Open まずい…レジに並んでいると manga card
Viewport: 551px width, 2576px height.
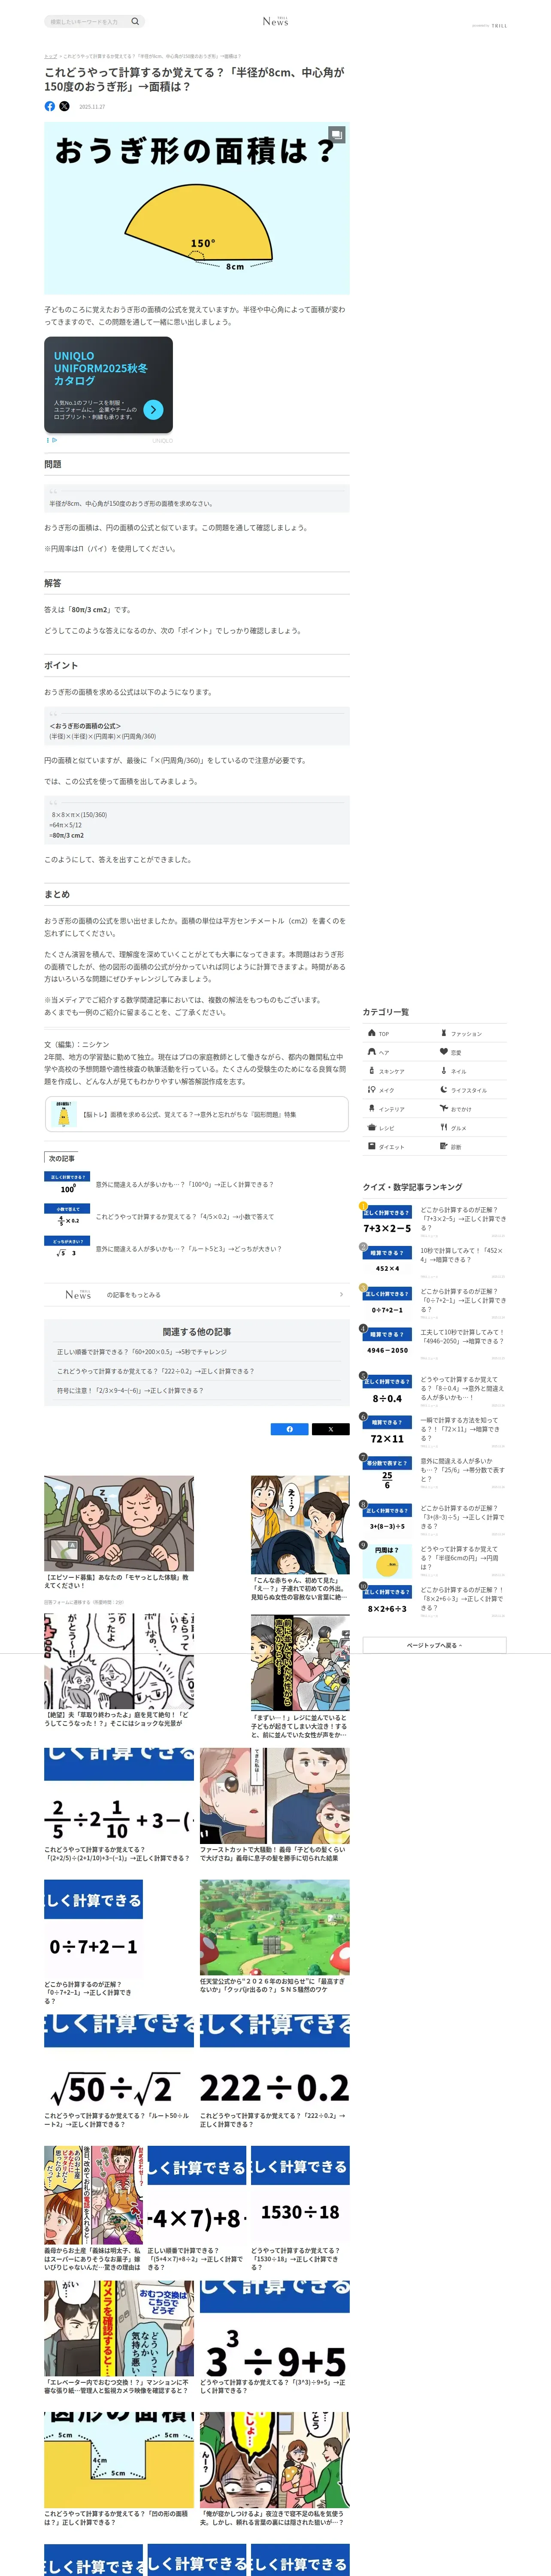[x=300, y=1676]
